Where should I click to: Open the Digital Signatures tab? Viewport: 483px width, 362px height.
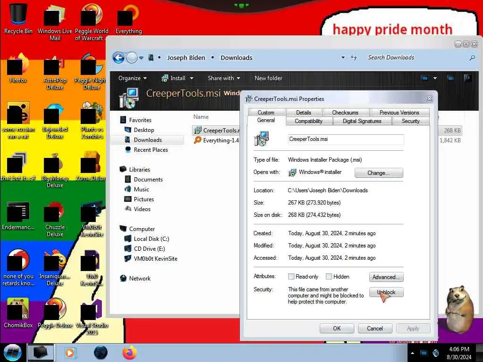pos(362,121)
